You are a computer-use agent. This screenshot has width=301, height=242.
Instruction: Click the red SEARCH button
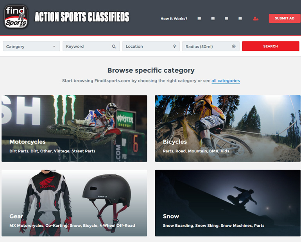click(x=271, y=46)
